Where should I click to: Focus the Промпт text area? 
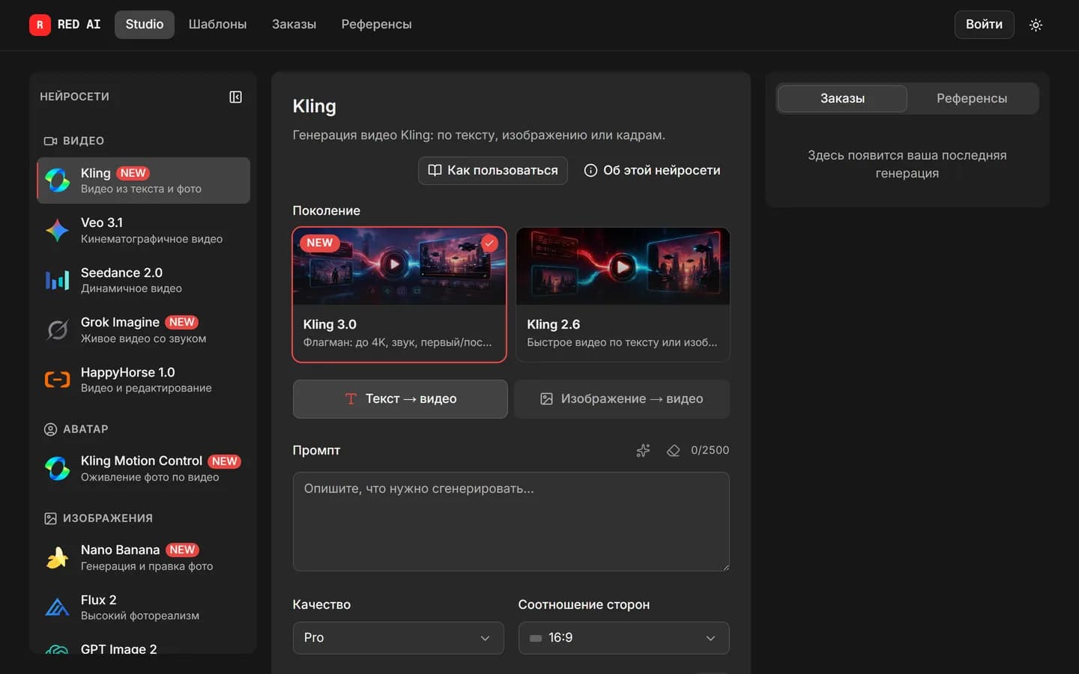point(511,521)
